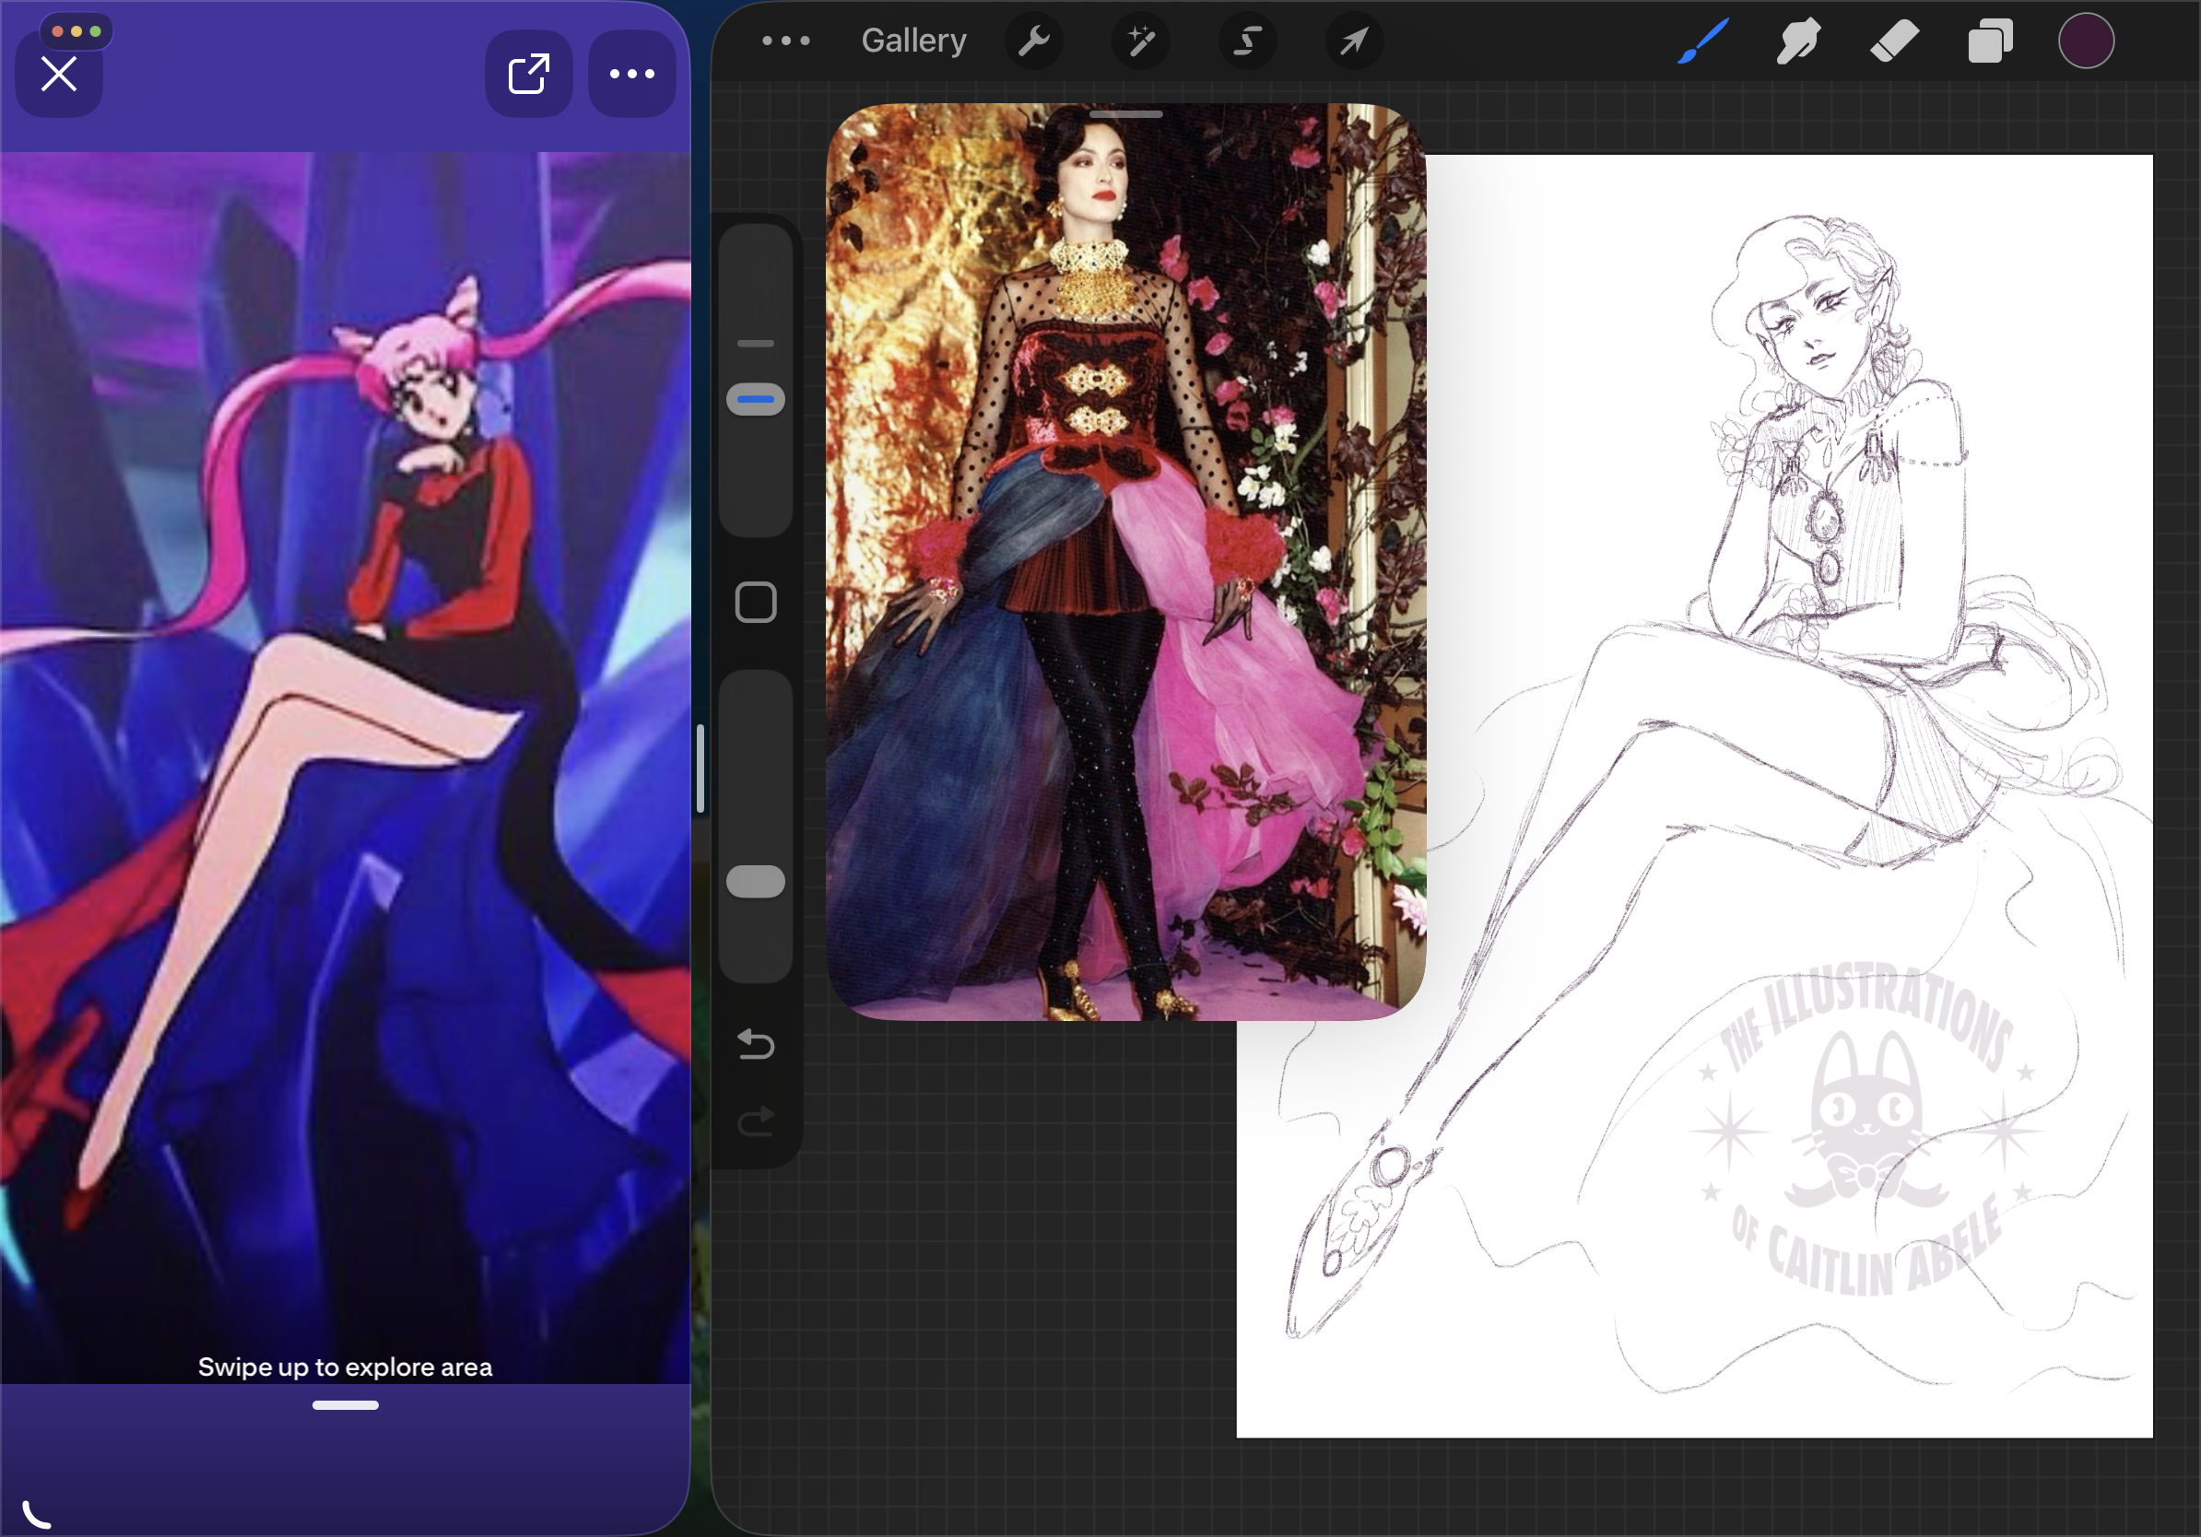Open the active color swatch
The height and width of the screenshot is (1537, 2201).
pos(2086,41)
